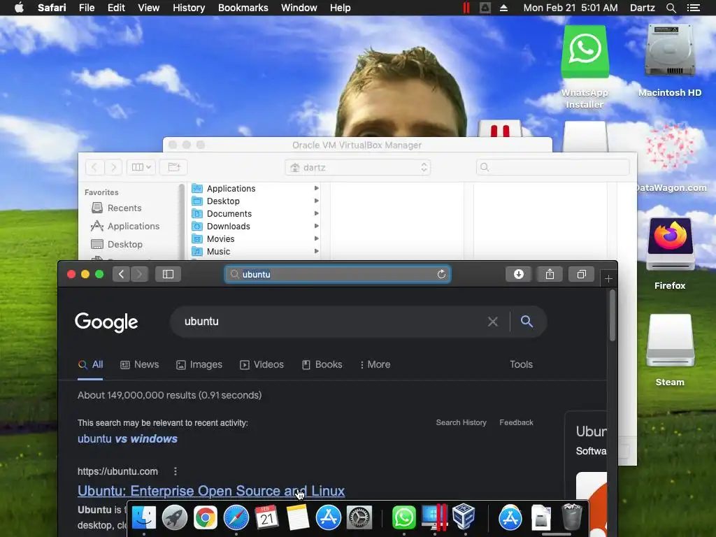Open Spotlight search in menu bar
Screen dimensions: 716x537
tap(671, 8)
